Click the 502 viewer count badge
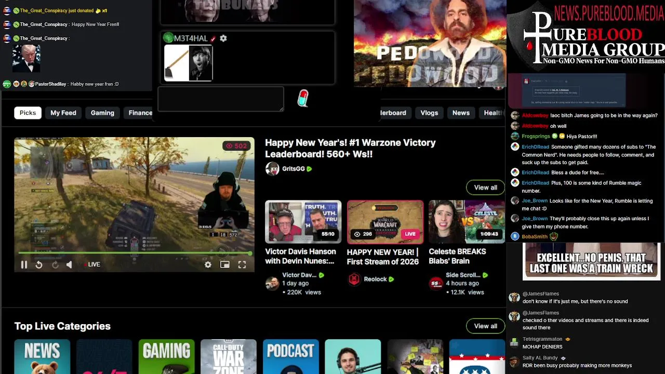 pyautogui.click(x=235, y=146)
